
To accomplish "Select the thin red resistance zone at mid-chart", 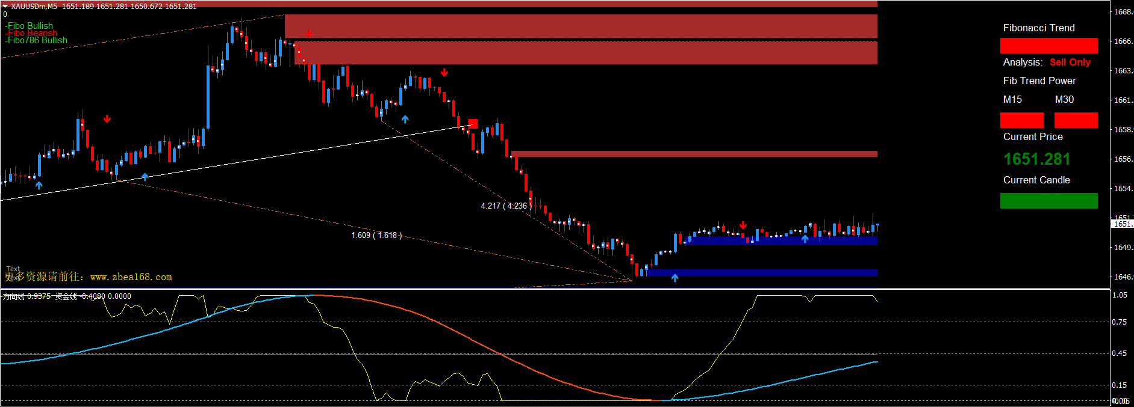I will pos(694,154).
